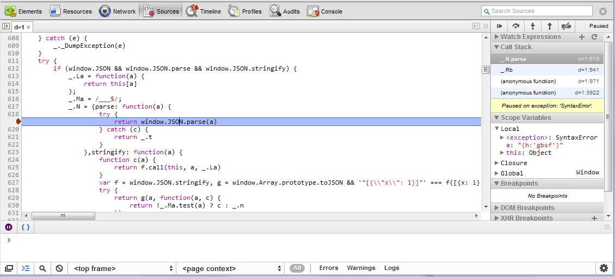Select anonymous function frame at d=1:3922

coord(547,93)
